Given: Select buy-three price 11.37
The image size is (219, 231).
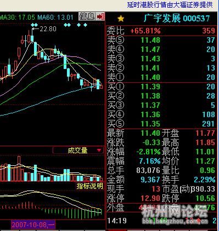Looking at the screenshot, I should pos(150,105).
